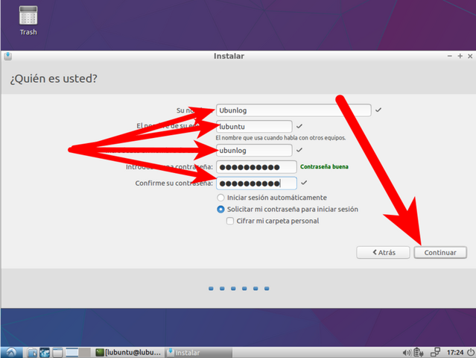Screen dimensions: 476x358
Task: Open the file manager taskbar launcher
Action: click(32, 353)
